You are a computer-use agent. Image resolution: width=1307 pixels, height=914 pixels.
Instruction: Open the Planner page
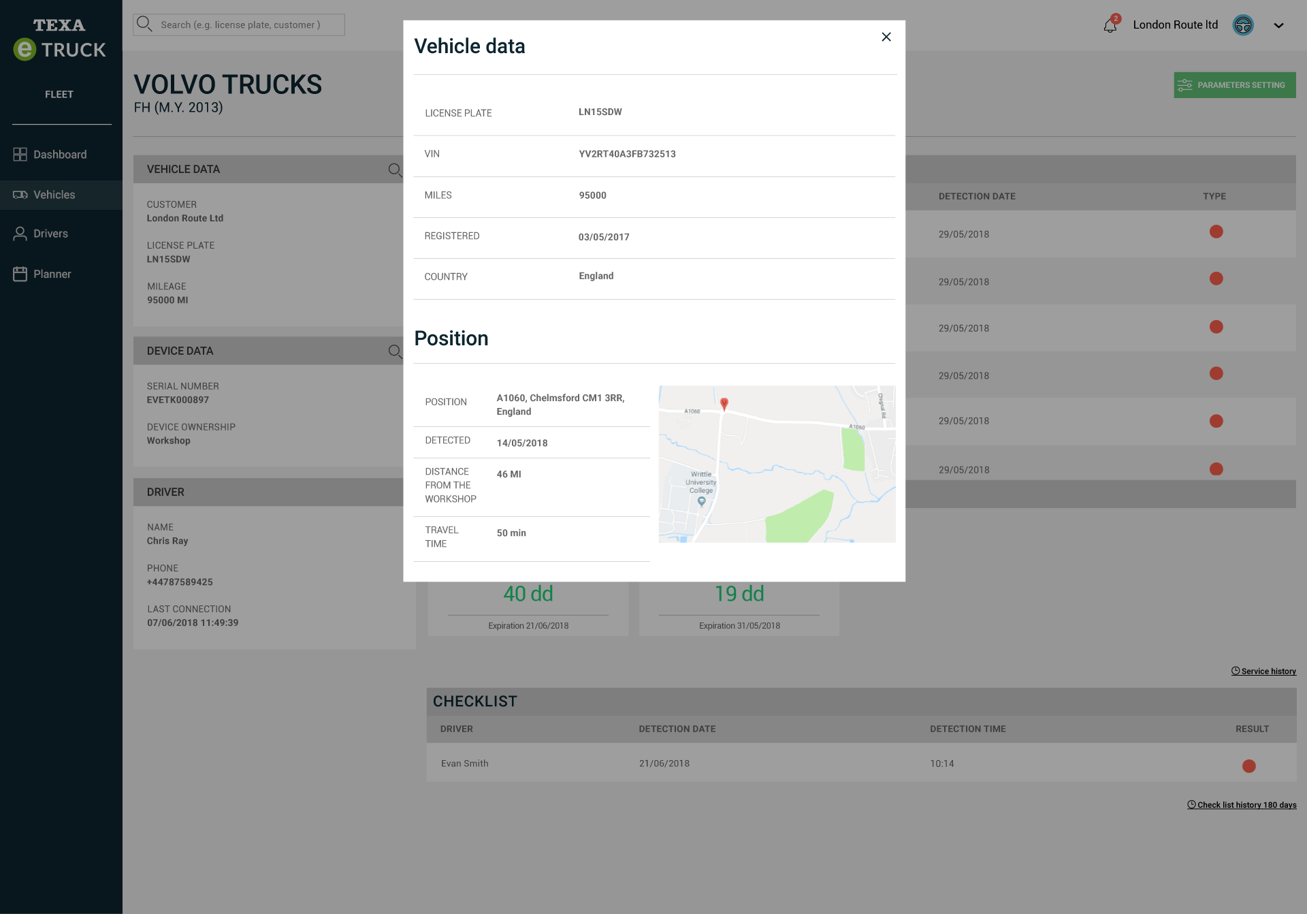click(x=52, y=274)
